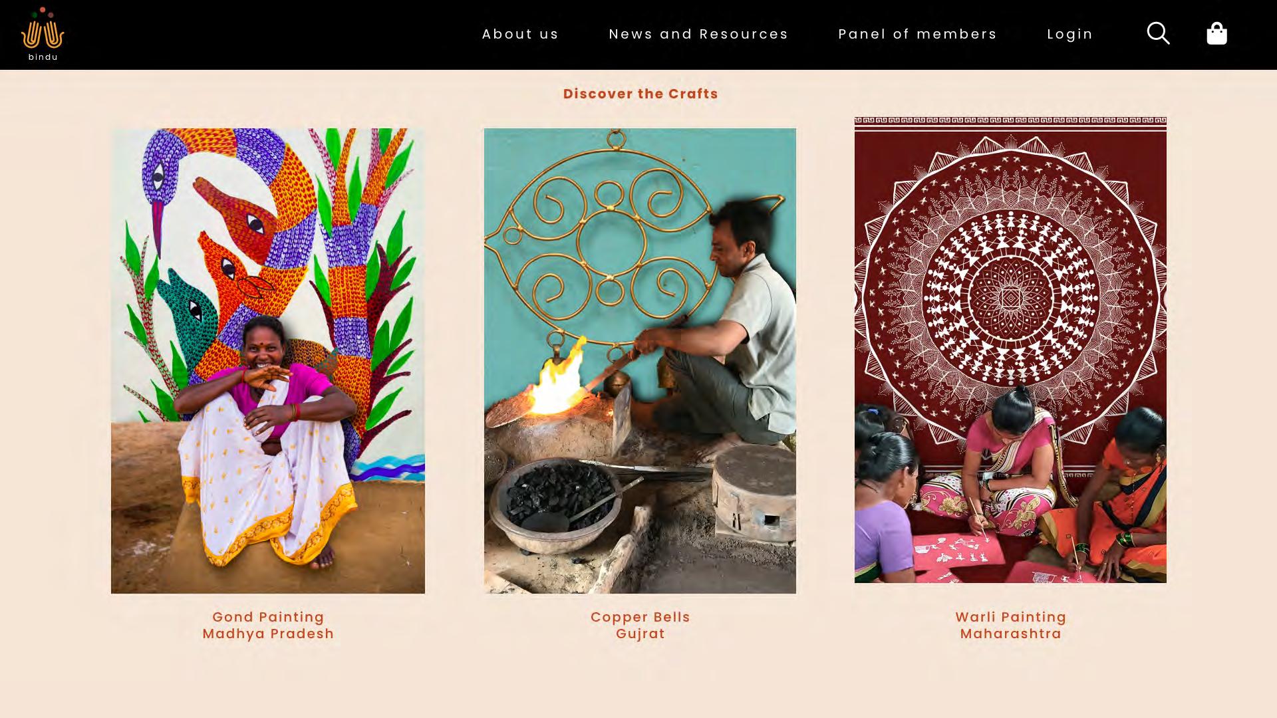Open the shopping bag cart icon
Viewport: 1277px width, 718px height.
click(x=1216, y=33)
